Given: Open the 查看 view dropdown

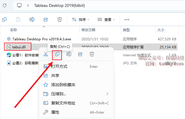Looking at the screenshot, I should coord(106,20).
